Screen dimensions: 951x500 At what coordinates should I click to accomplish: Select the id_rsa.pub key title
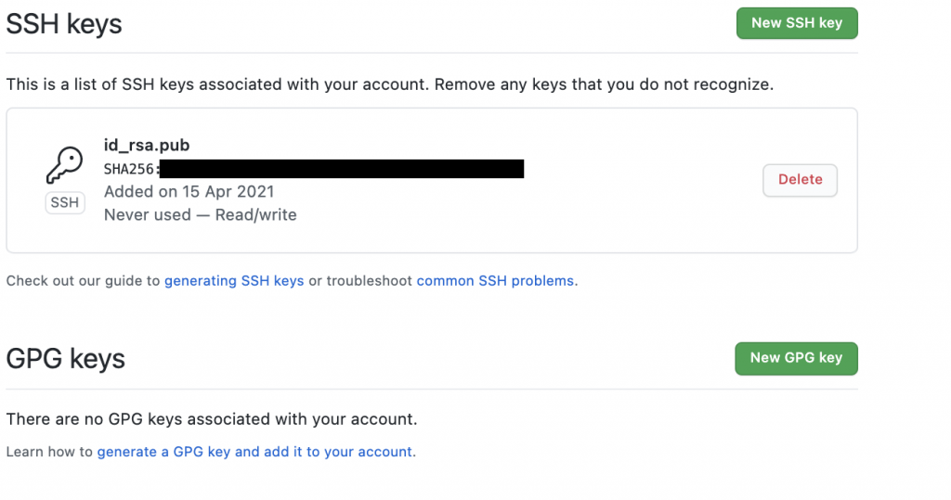147,145
